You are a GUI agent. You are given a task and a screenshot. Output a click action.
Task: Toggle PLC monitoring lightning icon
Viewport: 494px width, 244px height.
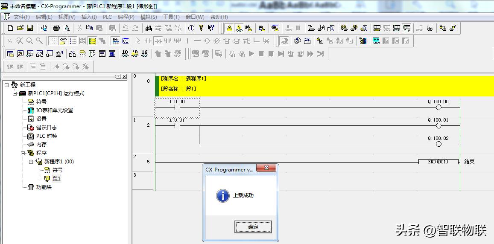pyautogui.click(x=239, y=28)
